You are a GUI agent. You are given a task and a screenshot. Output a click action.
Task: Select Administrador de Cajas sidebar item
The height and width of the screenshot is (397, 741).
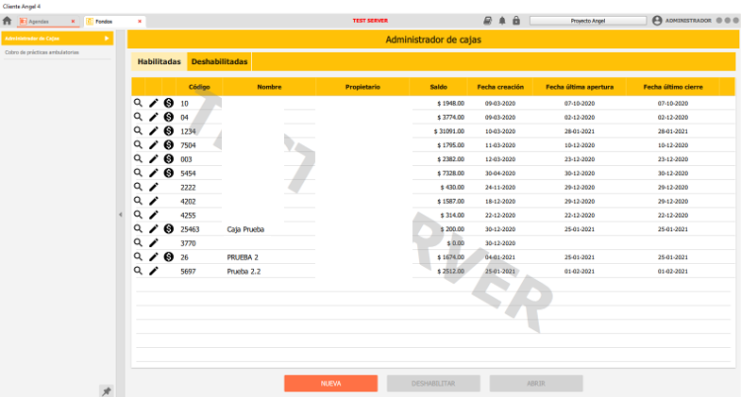(52, 39)
